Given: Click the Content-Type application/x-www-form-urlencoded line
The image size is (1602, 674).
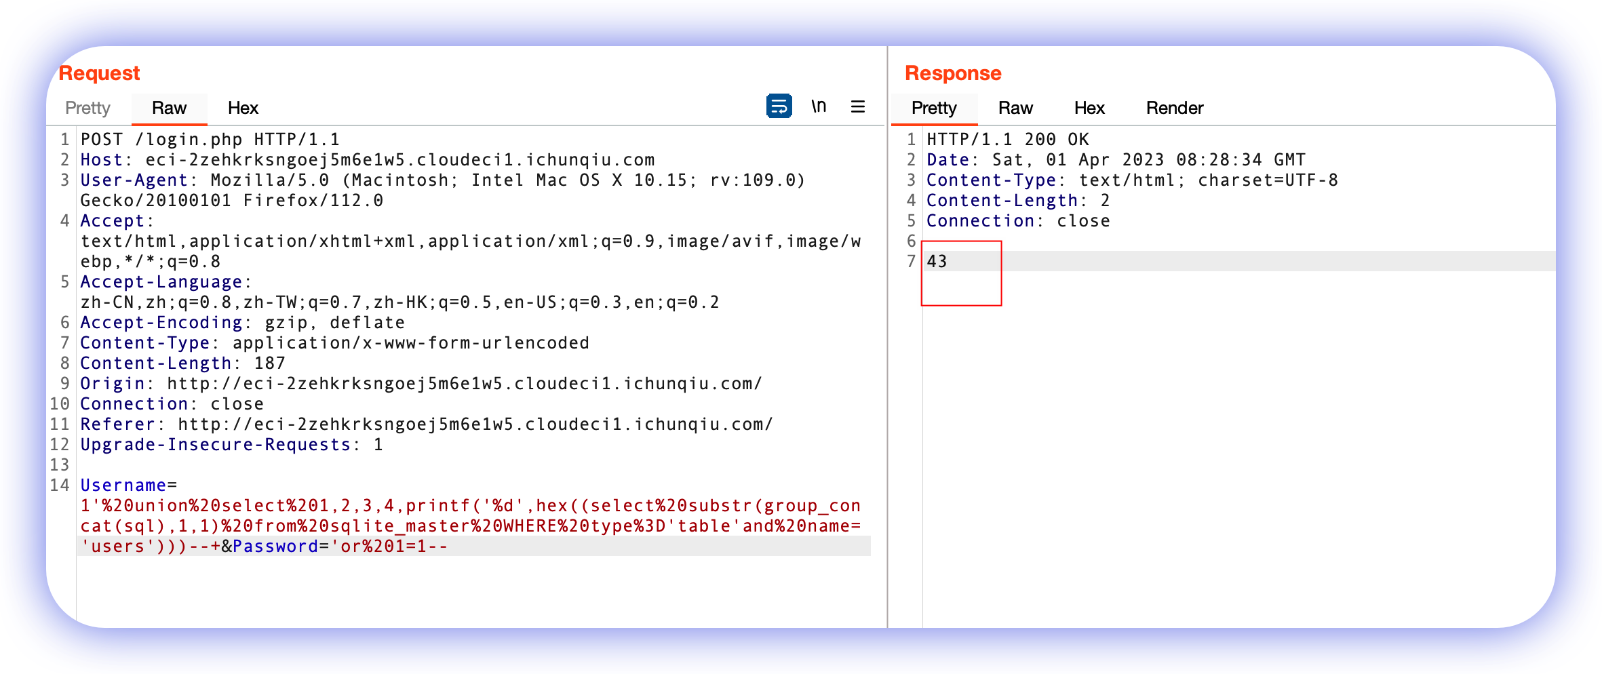Looking at the screenshot, I should 334,343.
